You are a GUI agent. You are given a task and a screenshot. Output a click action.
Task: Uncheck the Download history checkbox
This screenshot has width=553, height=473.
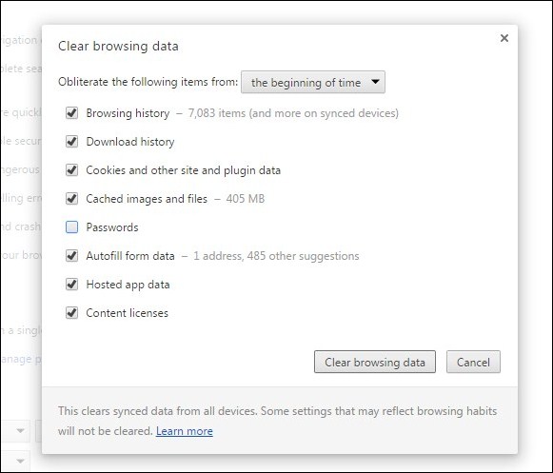[71, 142]
